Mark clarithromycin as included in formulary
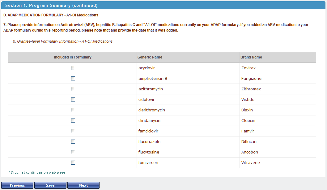Viewport: 327px width, 190px height. (x=73, y=110)
